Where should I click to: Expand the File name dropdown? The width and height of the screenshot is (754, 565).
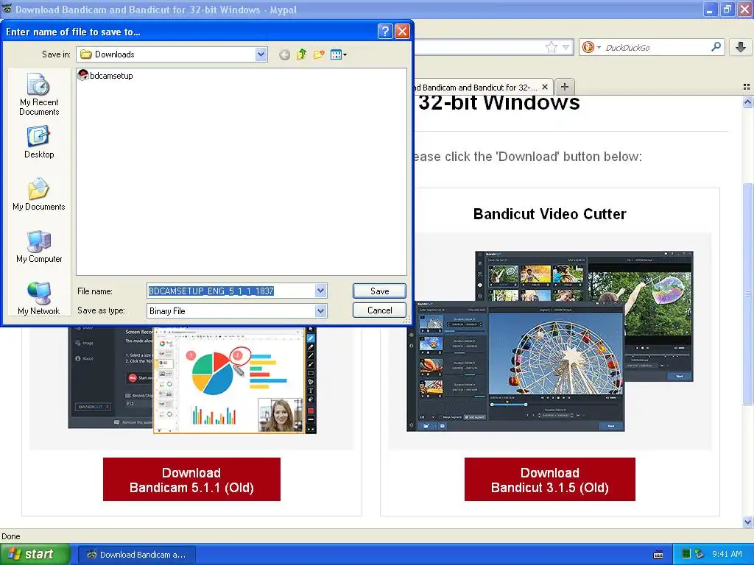[x=321, y=291]
